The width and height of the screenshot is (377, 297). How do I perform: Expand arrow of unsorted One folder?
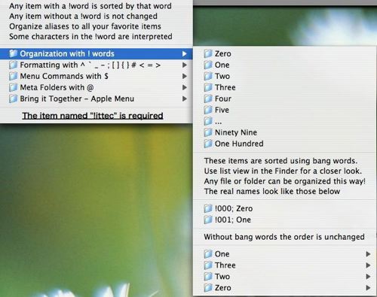coord(368,254)
